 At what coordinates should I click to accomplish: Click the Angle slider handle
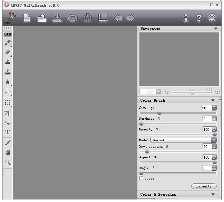click(x=141, y=173)
